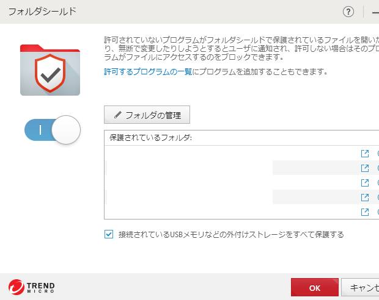This screenshot has height=300, width=379.
Task: Open help with the question mark icon
Action: (x=349, y=12)
